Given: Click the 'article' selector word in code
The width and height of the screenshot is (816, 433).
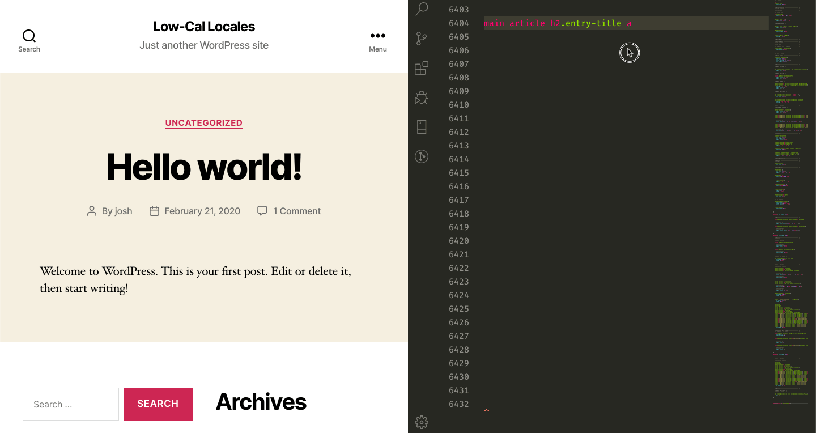Looking at the screenshot, I should pyautogui.click(x=527, y=23).
